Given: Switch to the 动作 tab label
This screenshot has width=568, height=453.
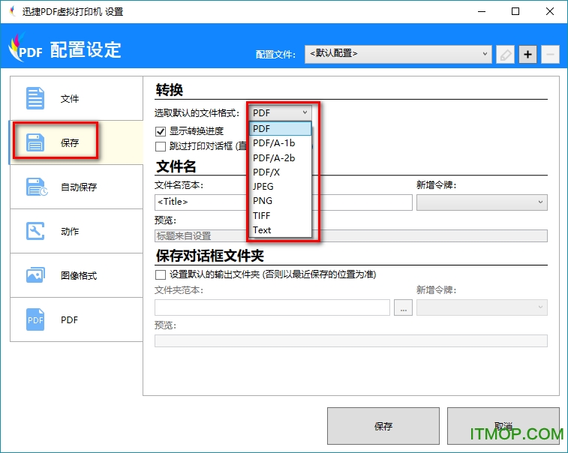Looking at the screenshot, I should (x=70, y=231).
